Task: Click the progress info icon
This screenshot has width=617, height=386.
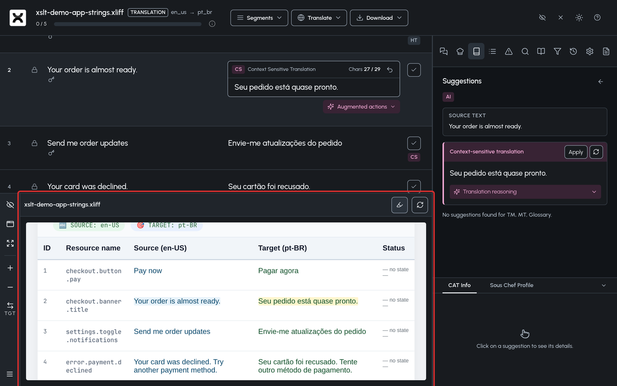Action: [x=212, y=24]
